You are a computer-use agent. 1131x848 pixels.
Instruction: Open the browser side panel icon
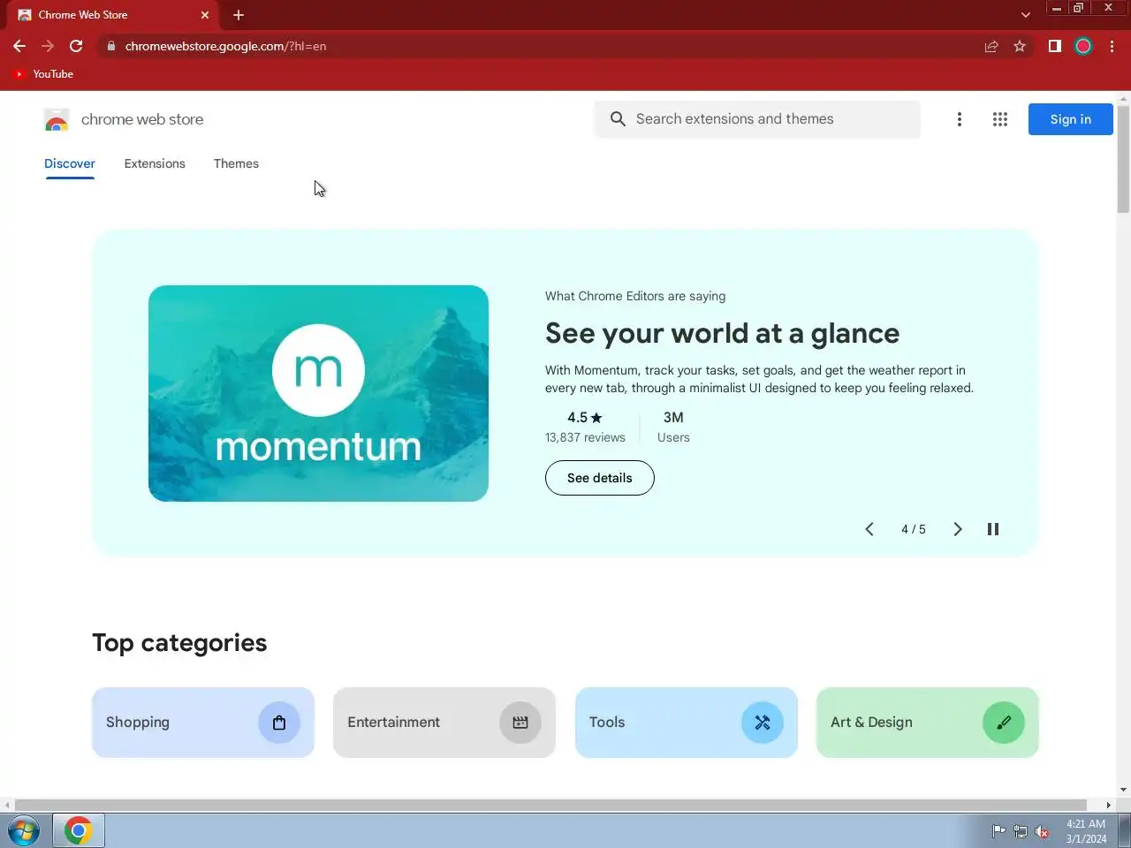point(1054,46)
